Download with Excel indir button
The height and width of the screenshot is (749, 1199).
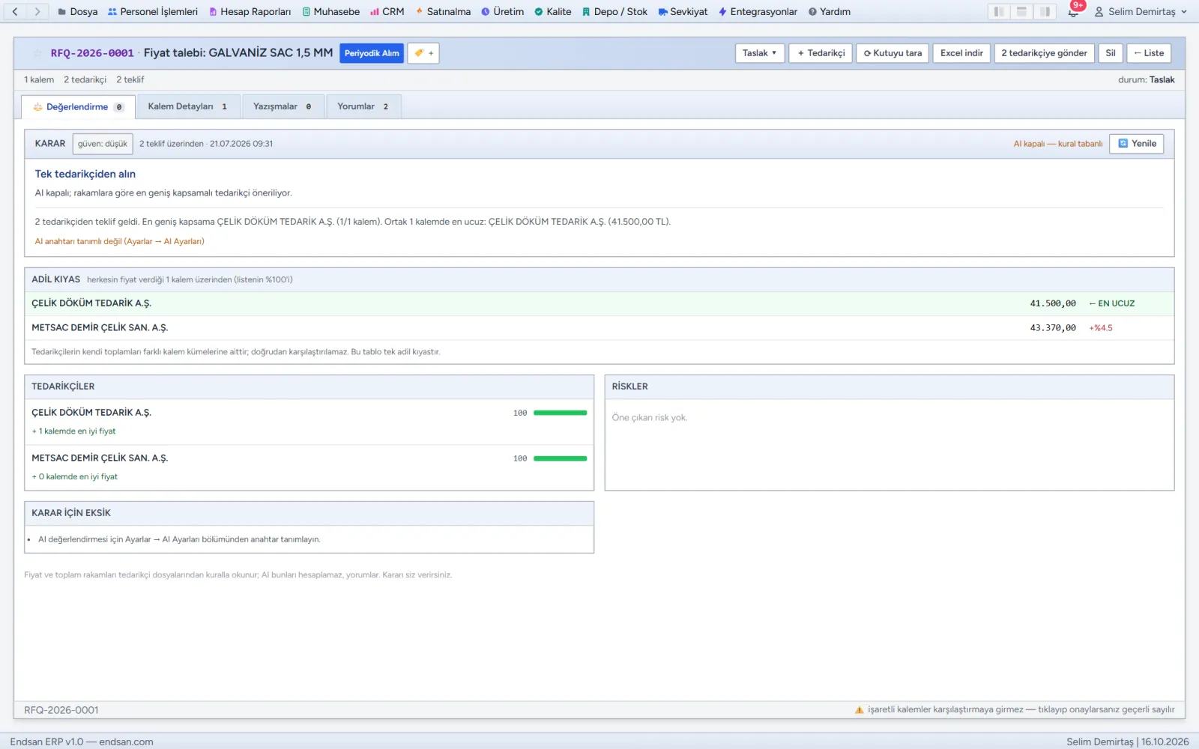(x=961, y=53)
